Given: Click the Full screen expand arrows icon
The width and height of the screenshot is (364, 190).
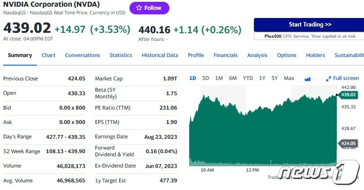Looking at the screenshot, I should pos(328,79).
